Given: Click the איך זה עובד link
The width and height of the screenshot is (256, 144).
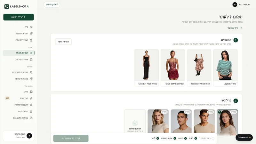Looking at the screenshot, I should point(233,28).
